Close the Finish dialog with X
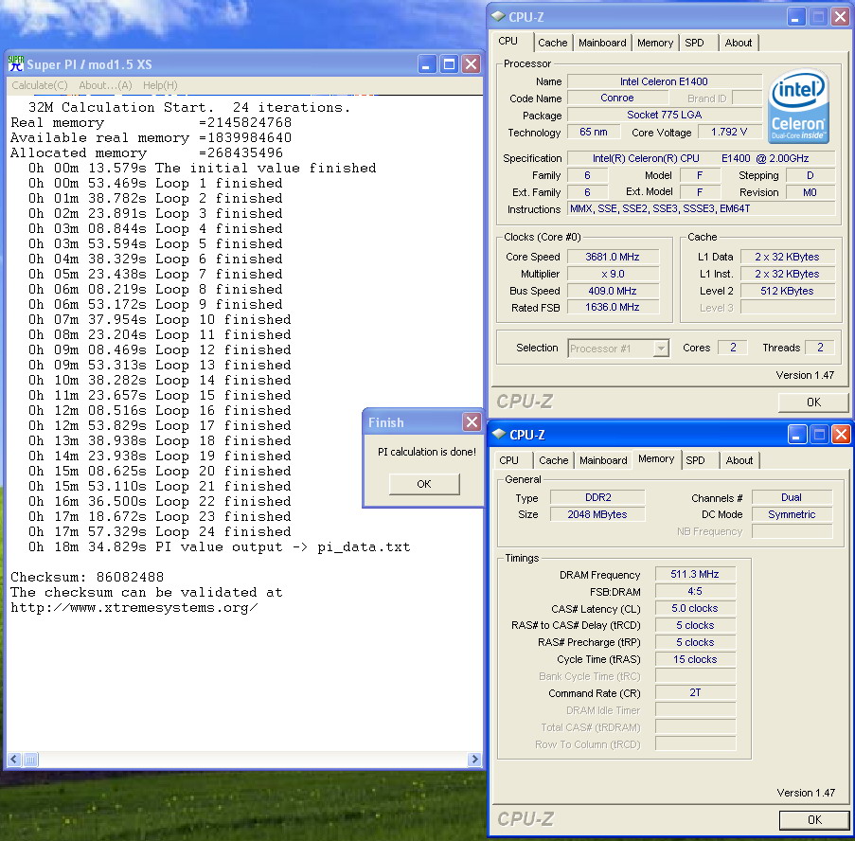 [472, 421]
